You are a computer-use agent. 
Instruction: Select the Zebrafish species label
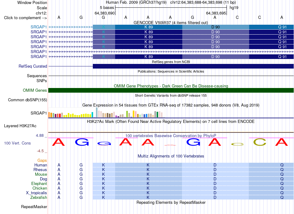39,197
